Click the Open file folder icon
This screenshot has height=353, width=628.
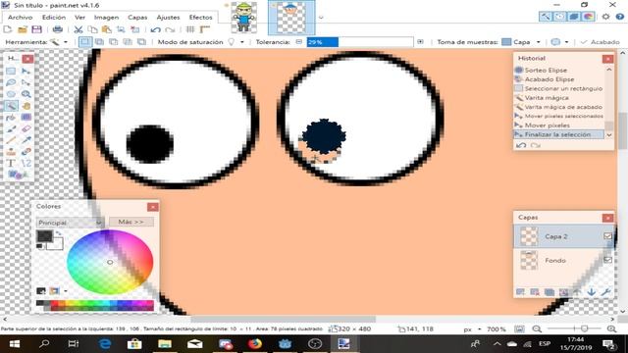coord(23,29)
